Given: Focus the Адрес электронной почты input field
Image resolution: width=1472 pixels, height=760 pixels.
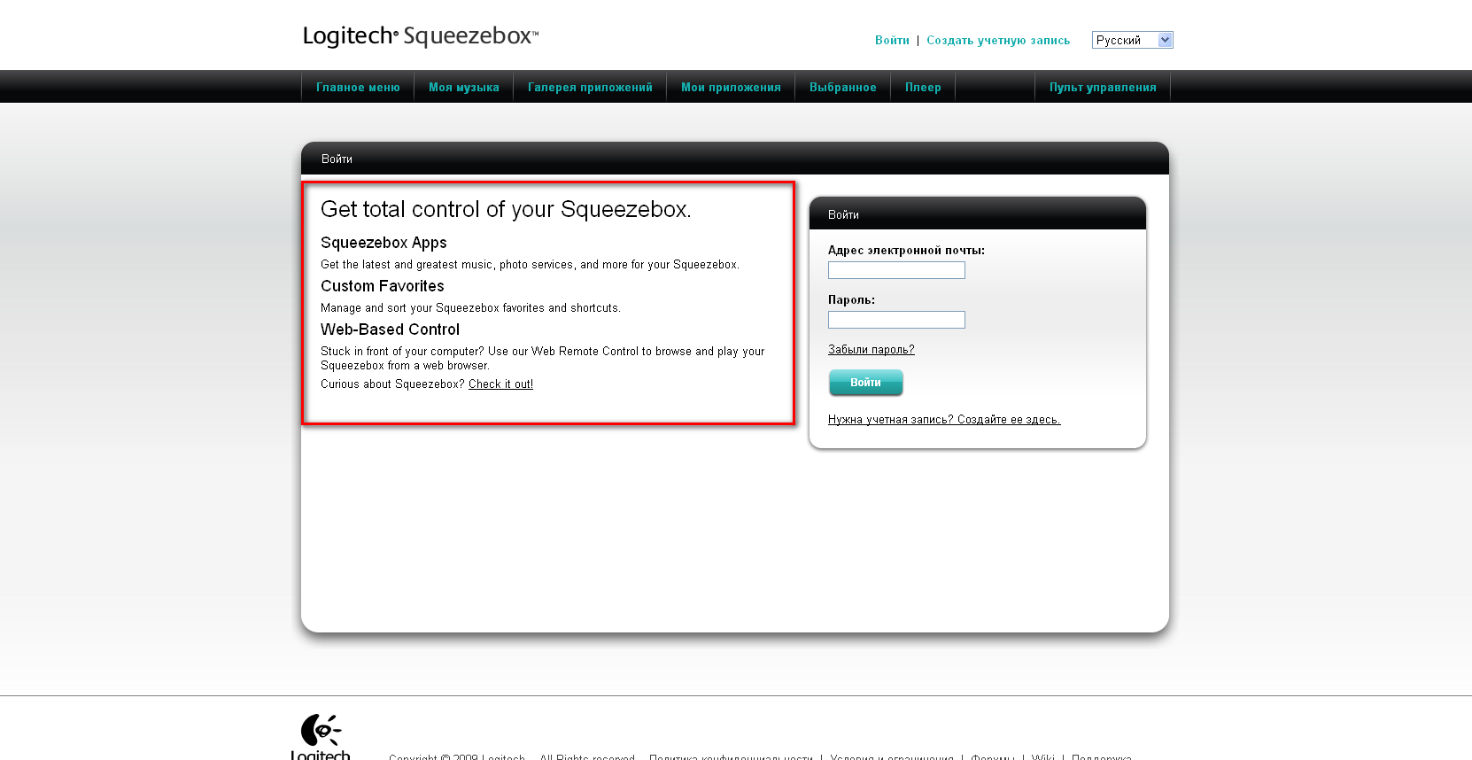Looking at the screenshot, I should coord(896,270).
